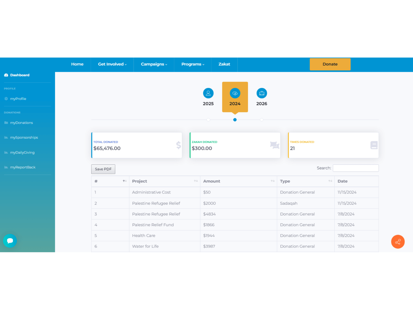
Task: Click the myReportBack chart icon
Action: pos(6,167)
